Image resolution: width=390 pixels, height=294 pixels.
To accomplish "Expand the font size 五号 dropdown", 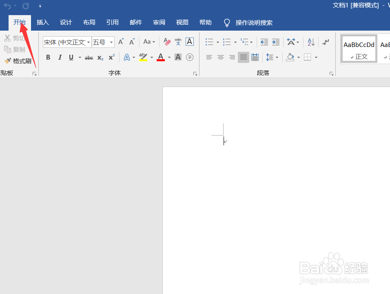I will 111,42.
